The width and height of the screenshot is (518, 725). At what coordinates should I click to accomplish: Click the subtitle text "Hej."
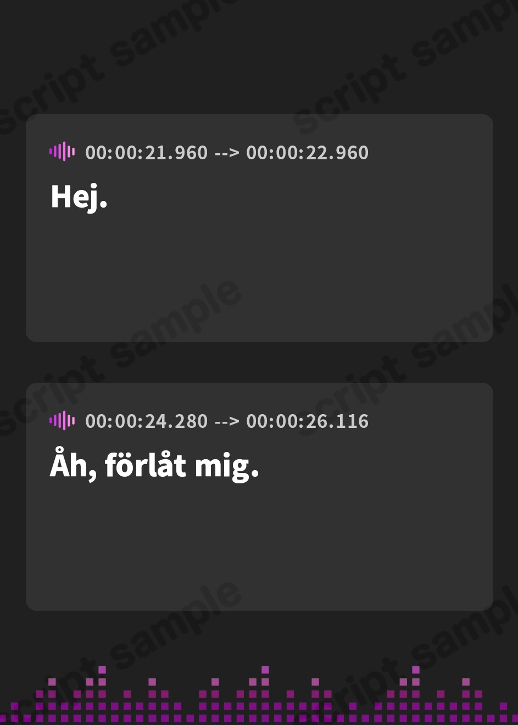[79, 197]
